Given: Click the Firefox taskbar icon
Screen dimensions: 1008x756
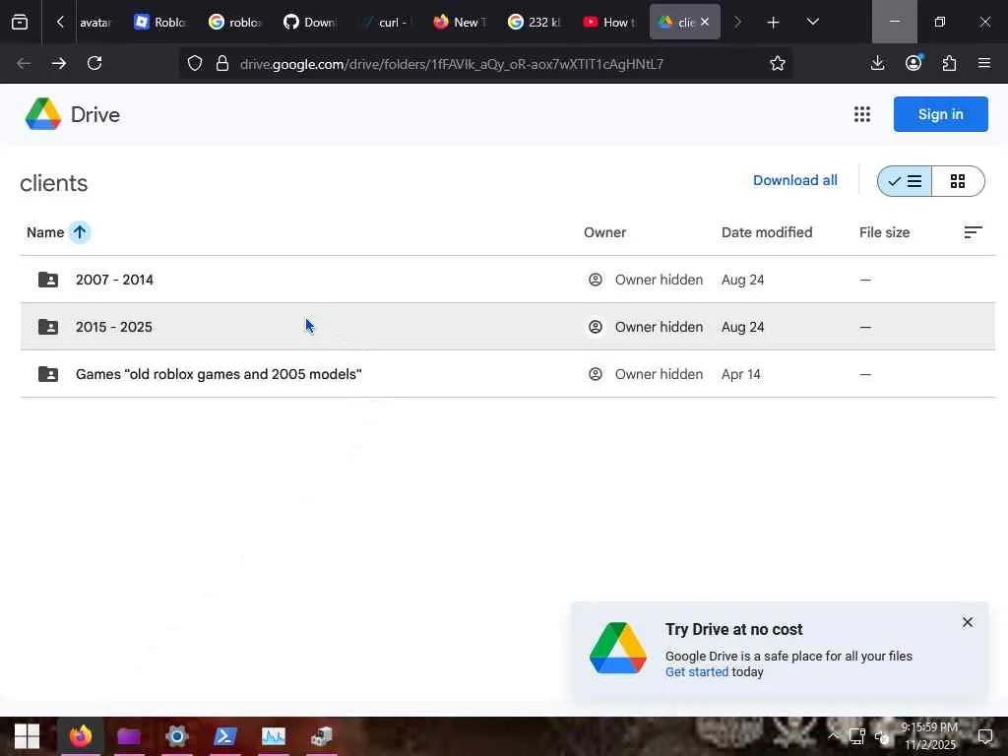Looking at the screenshot, I should click(81, 736).
